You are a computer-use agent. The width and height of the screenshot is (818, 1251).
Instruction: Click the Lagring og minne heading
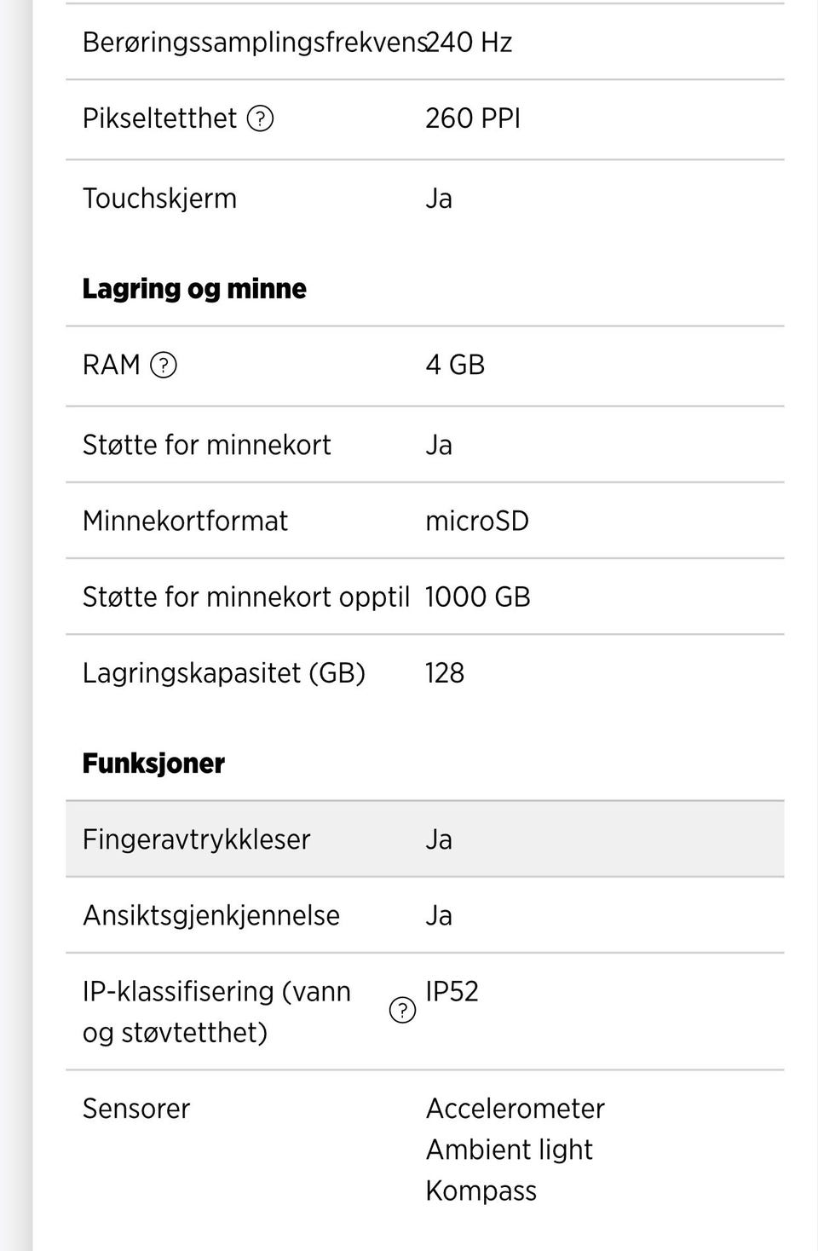[194, 289]
